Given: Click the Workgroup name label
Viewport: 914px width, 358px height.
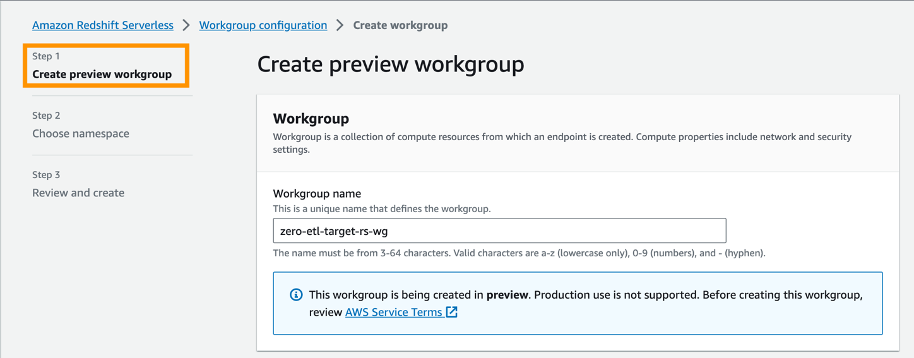Looking at the screenshot, I should tap(317, 194).
